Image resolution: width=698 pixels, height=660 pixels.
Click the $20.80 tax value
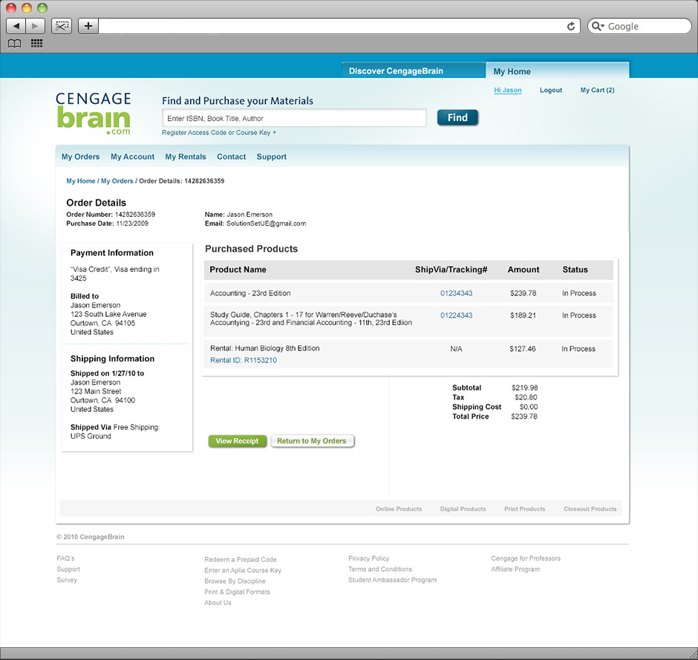click(526, 397)
